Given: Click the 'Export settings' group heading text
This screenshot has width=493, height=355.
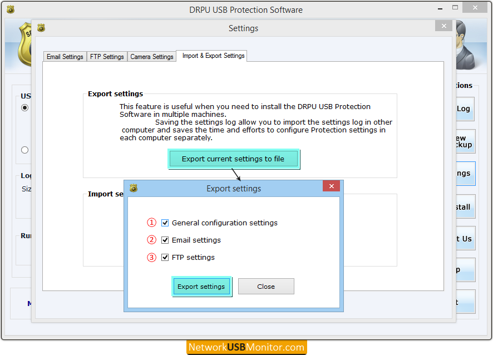Looking at the screenshot, I should tap(115, 93).
